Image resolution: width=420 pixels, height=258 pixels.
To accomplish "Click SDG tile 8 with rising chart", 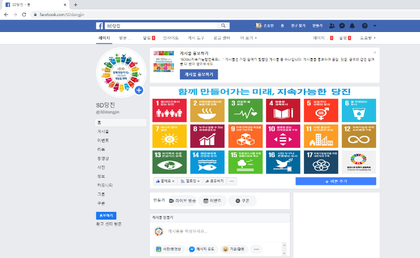I will click(x=207, y=136).
